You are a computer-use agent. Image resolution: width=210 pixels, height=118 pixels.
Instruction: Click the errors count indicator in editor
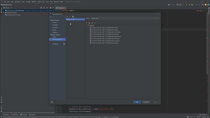point(197,11)
